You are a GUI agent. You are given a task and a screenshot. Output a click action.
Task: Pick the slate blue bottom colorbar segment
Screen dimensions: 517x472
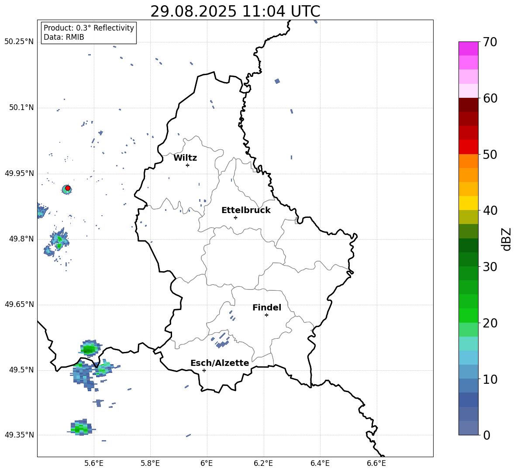tap(469, 428)
